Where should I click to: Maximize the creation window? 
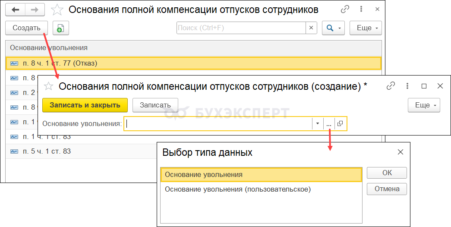(x=424, y=86)
